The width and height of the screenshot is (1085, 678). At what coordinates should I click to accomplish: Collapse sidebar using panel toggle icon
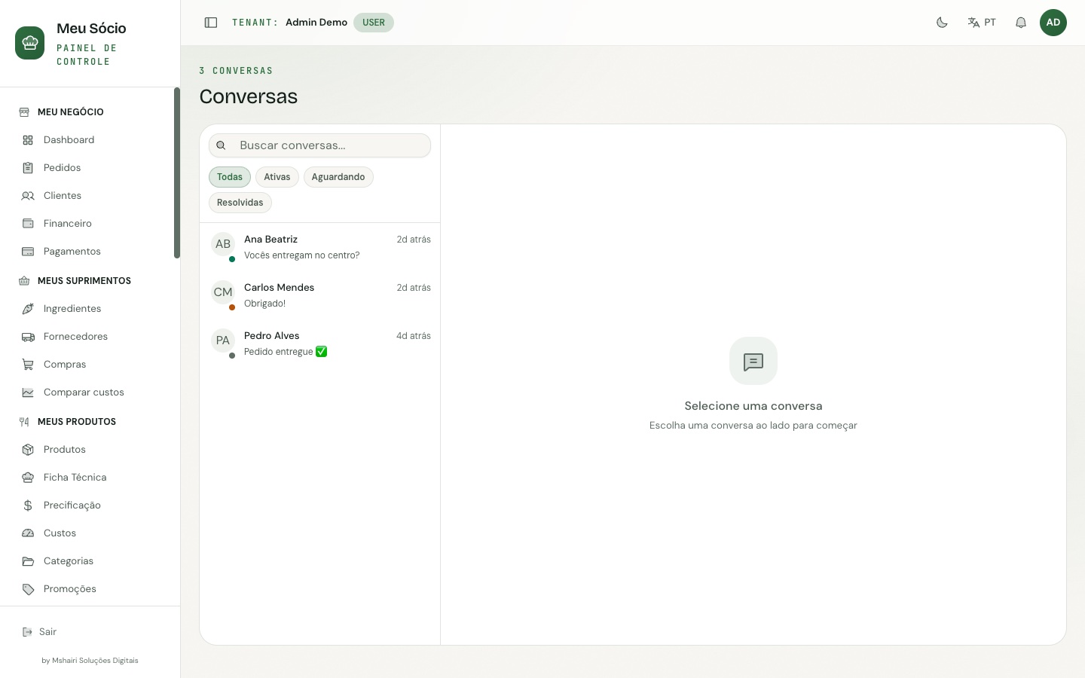click(x=211, y=23)
